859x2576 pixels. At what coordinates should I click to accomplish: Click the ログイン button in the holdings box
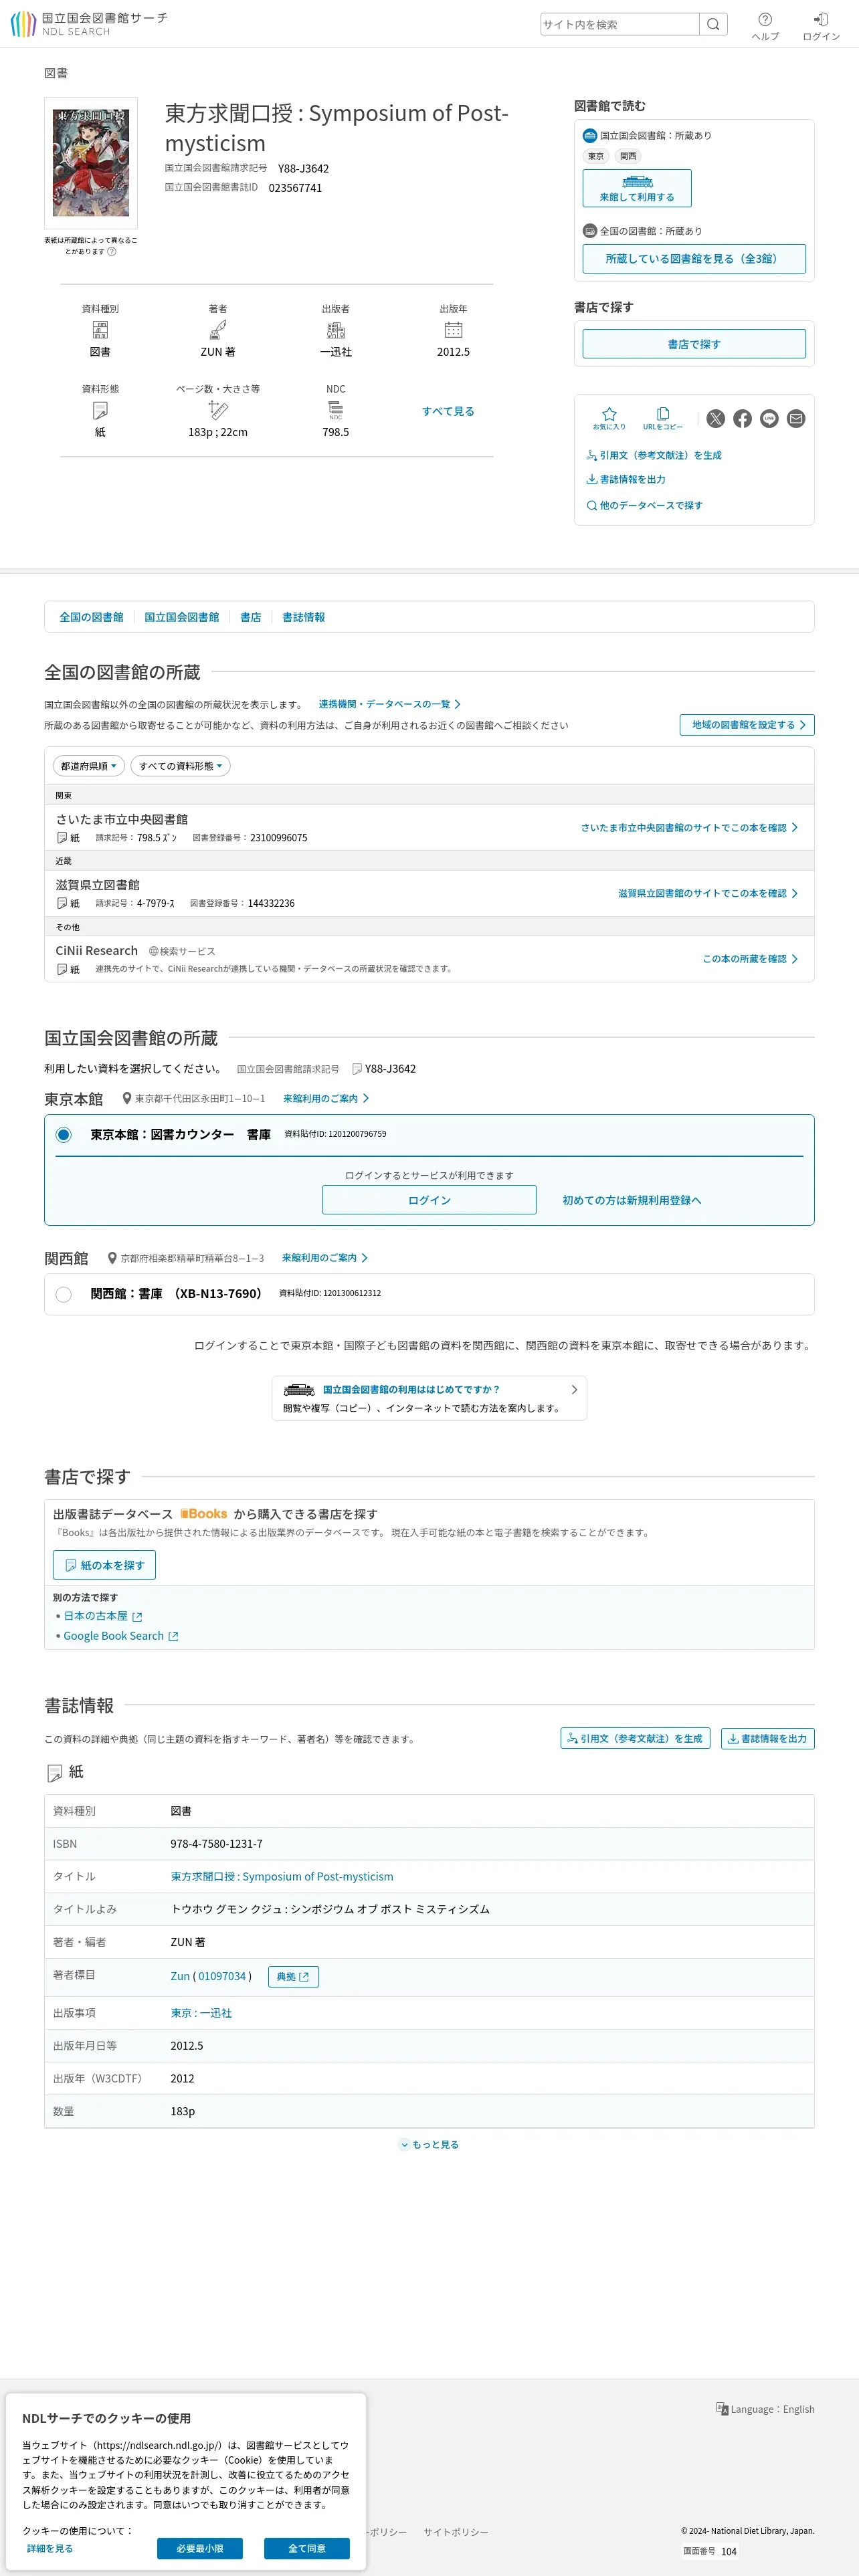429,1200
